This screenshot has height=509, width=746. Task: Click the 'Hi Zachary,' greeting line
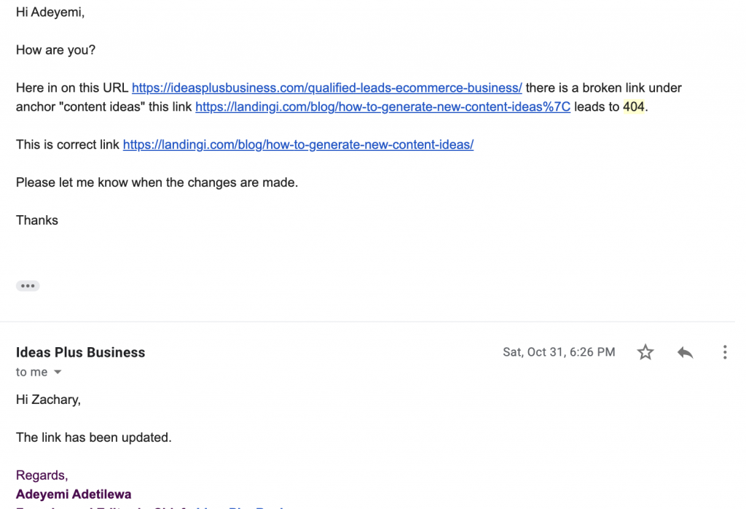click(x=48, y=400)
